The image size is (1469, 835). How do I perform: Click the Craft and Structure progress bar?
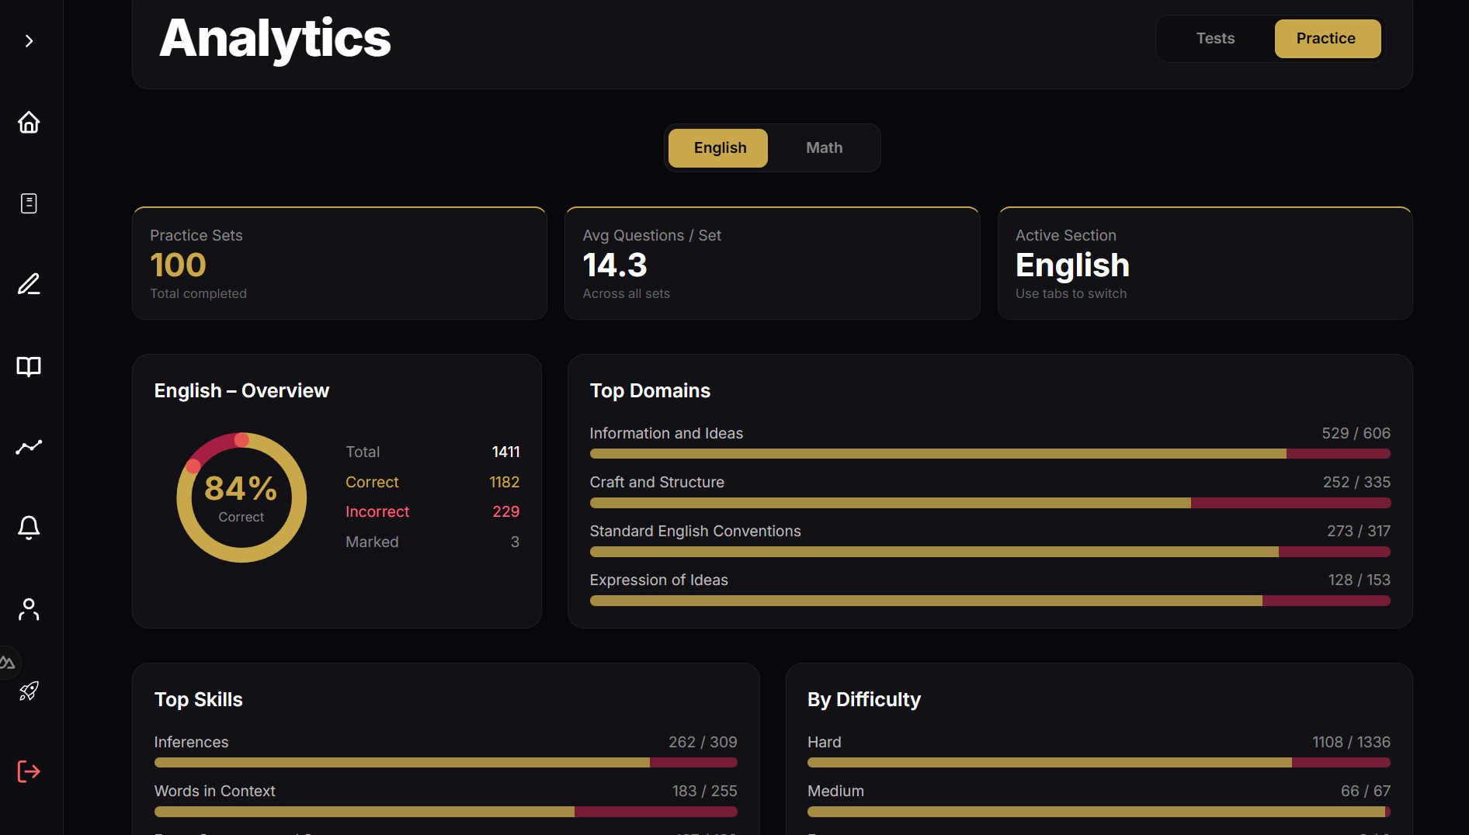(990, 503)
